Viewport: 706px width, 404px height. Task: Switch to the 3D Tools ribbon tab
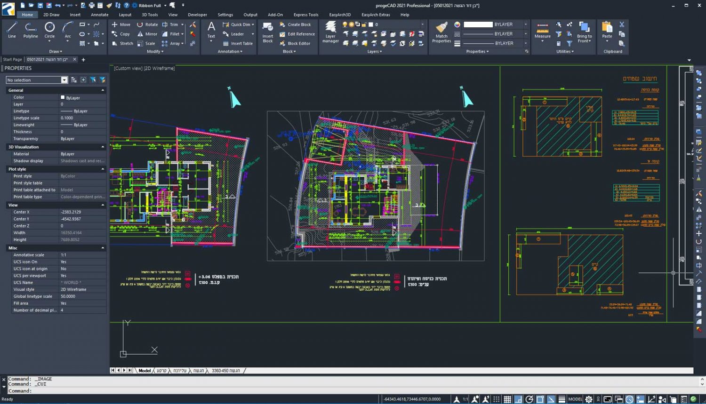click(x=150, y=15)
